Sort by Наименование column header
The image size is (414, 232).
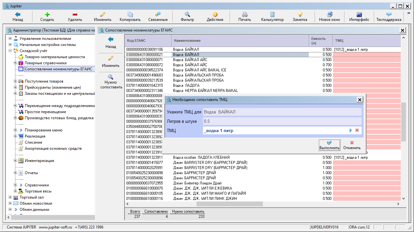click(240, 41)
